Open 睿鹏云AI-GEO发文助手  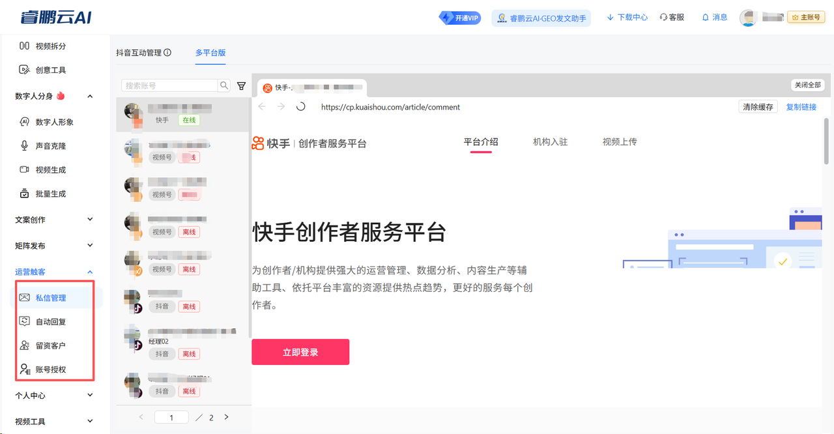[x=541, y=18]
